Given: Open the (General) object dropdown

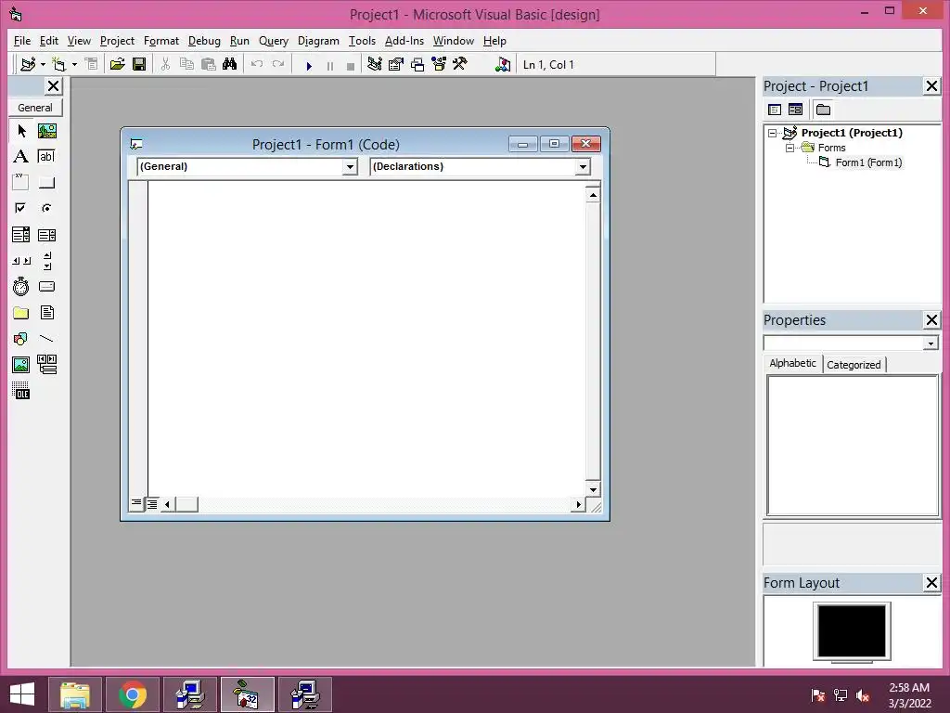Looking at the screenshot, I should click(x=350, y=167).
